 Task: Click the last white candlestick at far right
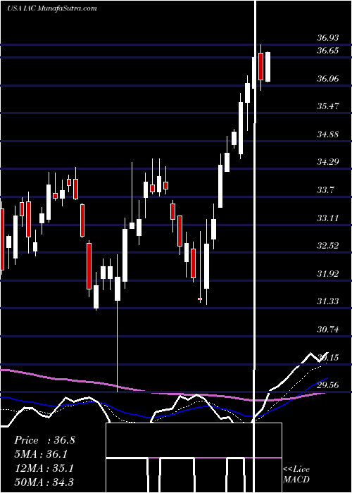click(268, 67)
